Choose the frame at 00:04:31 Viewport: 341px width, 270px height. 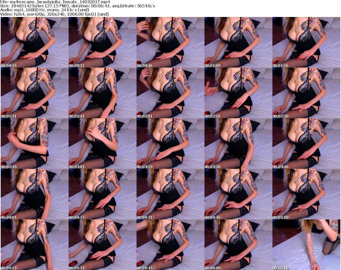[170, 194]
